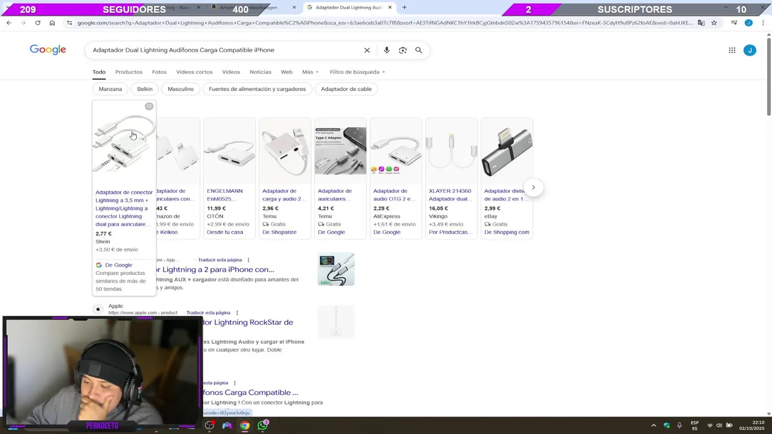Viewport: 772px width, 434px height.
Task: Reload the current page
Action: [x=37, y=23]
